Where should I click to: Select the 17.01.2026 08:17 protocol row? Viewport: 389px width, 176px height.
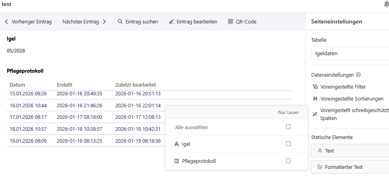[28, 117]
